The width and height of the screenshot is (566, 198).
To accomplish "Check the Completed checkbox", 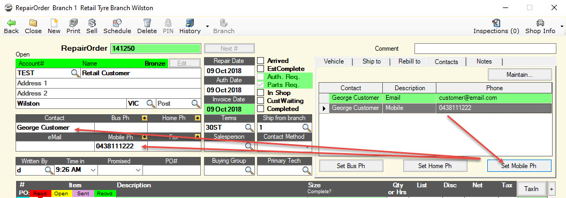I will 261,109.
